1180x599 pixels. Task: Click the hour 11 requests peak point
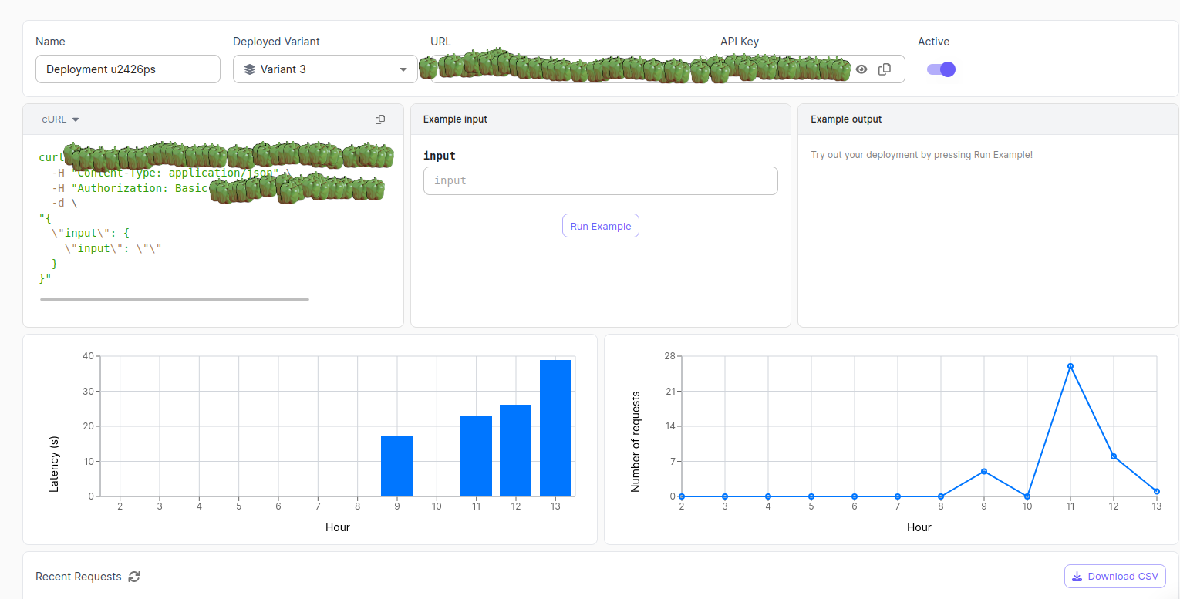tap(1070, 366)
